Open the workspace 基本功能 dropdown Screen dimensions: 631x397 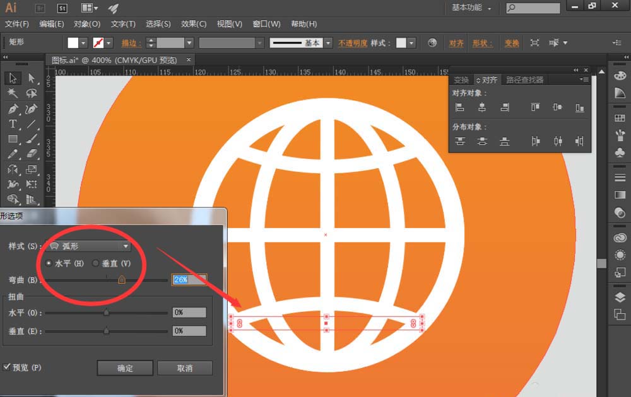[x=471, y=8]
